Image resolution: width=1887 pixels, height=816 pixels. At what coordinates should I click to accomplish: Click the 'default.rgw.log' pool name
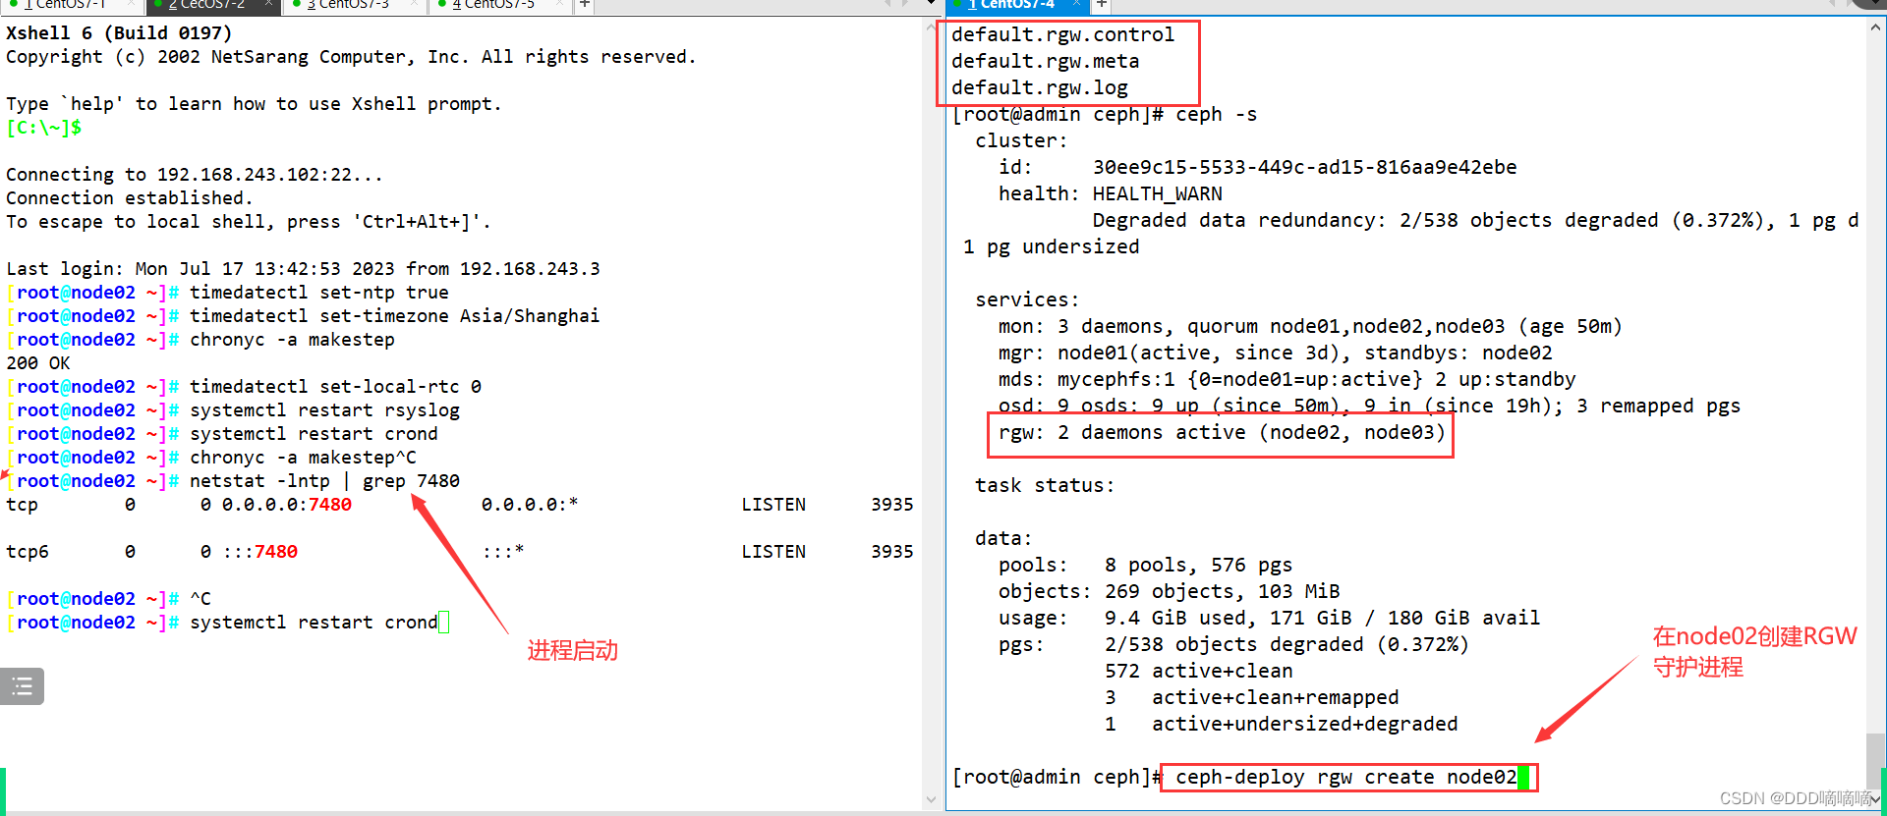point(1039,87)
